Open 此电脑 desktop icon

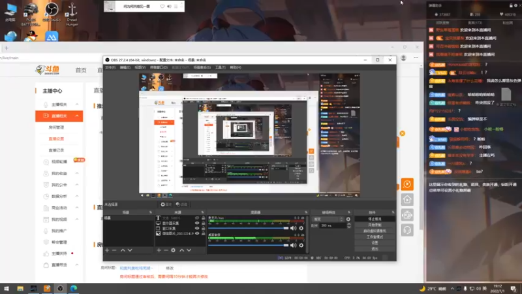(x=10, y=12)
